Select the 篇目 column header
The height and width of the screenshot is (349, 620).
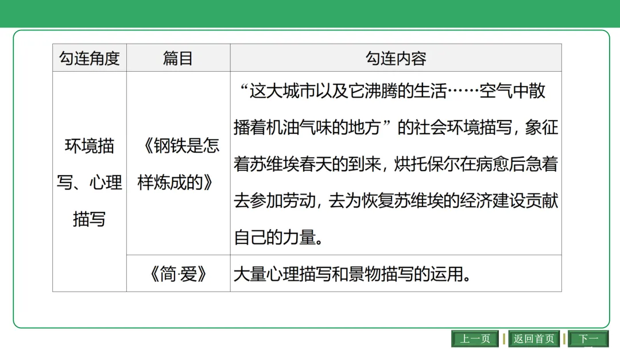click(x=179, y=58)
